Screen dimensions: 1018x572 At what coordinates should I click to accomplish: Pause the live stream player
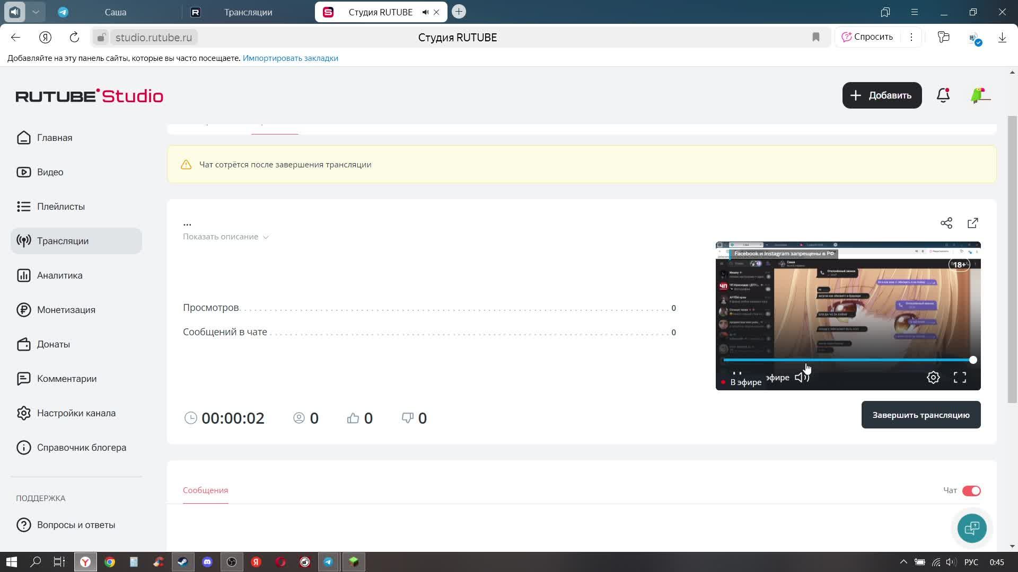click(737, 374)
